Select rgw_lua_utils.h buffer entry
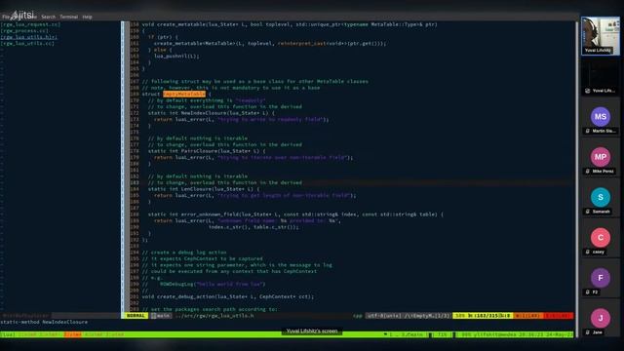Viewport: 624px width, 351px height. point(28,37)
